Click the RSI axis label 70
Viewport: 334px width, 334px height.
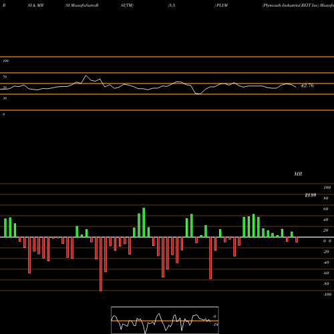click(x=5, y=77)
